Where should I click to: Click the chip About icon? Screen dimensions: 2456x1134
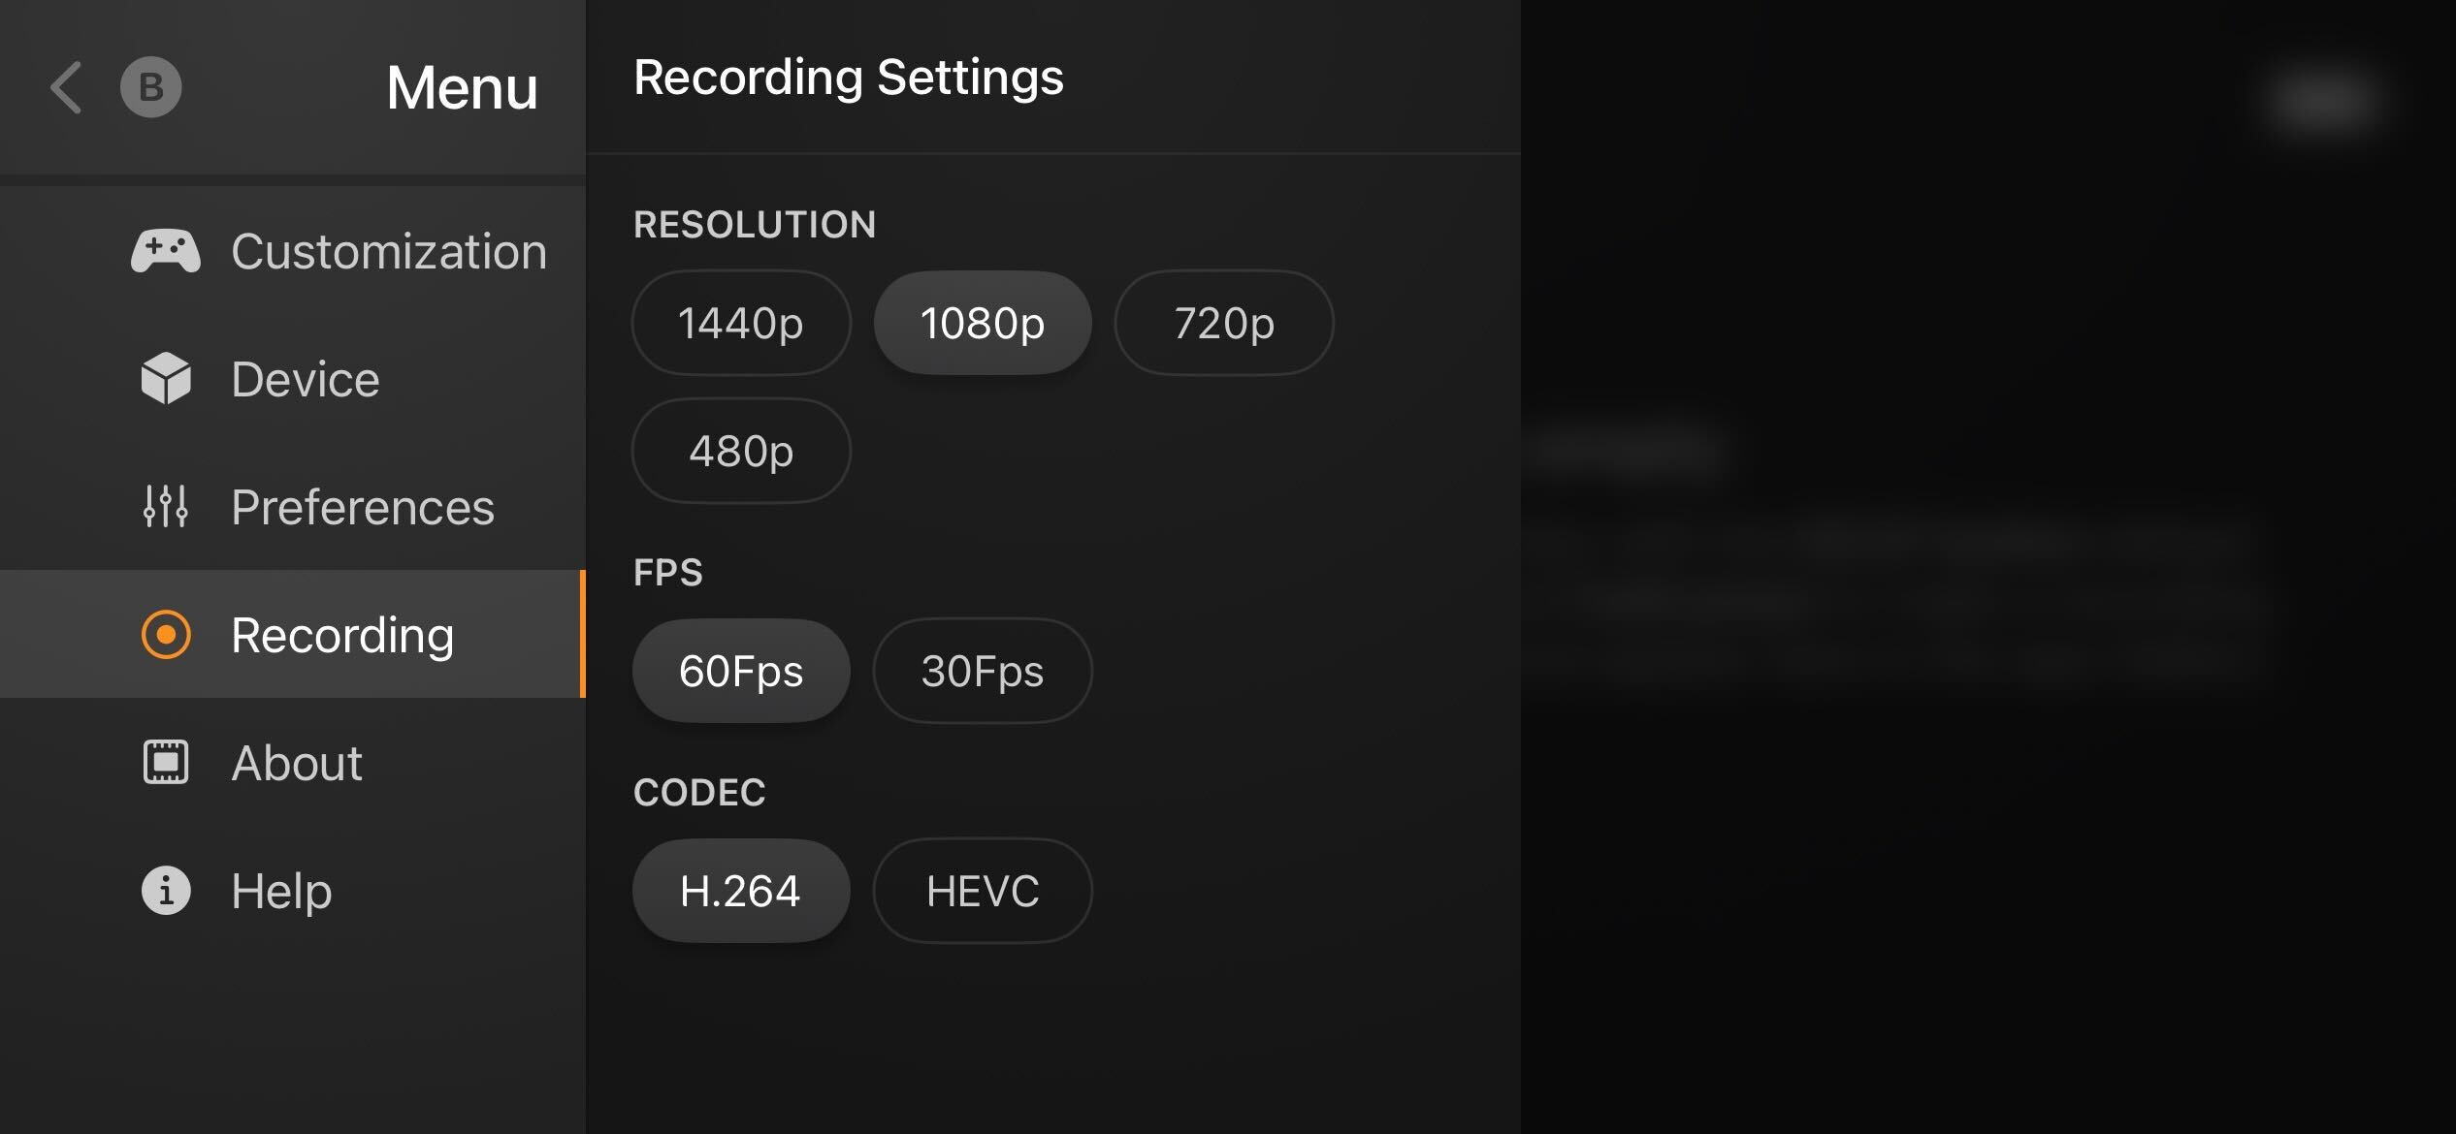(x=166, y=762)
